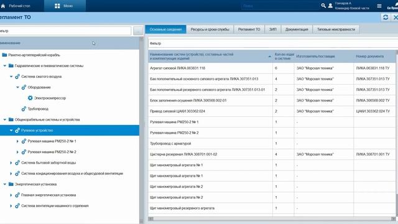
Task: Expand Рулевая машина РМ250-2 № 2 node
Action: pos(17,152)
